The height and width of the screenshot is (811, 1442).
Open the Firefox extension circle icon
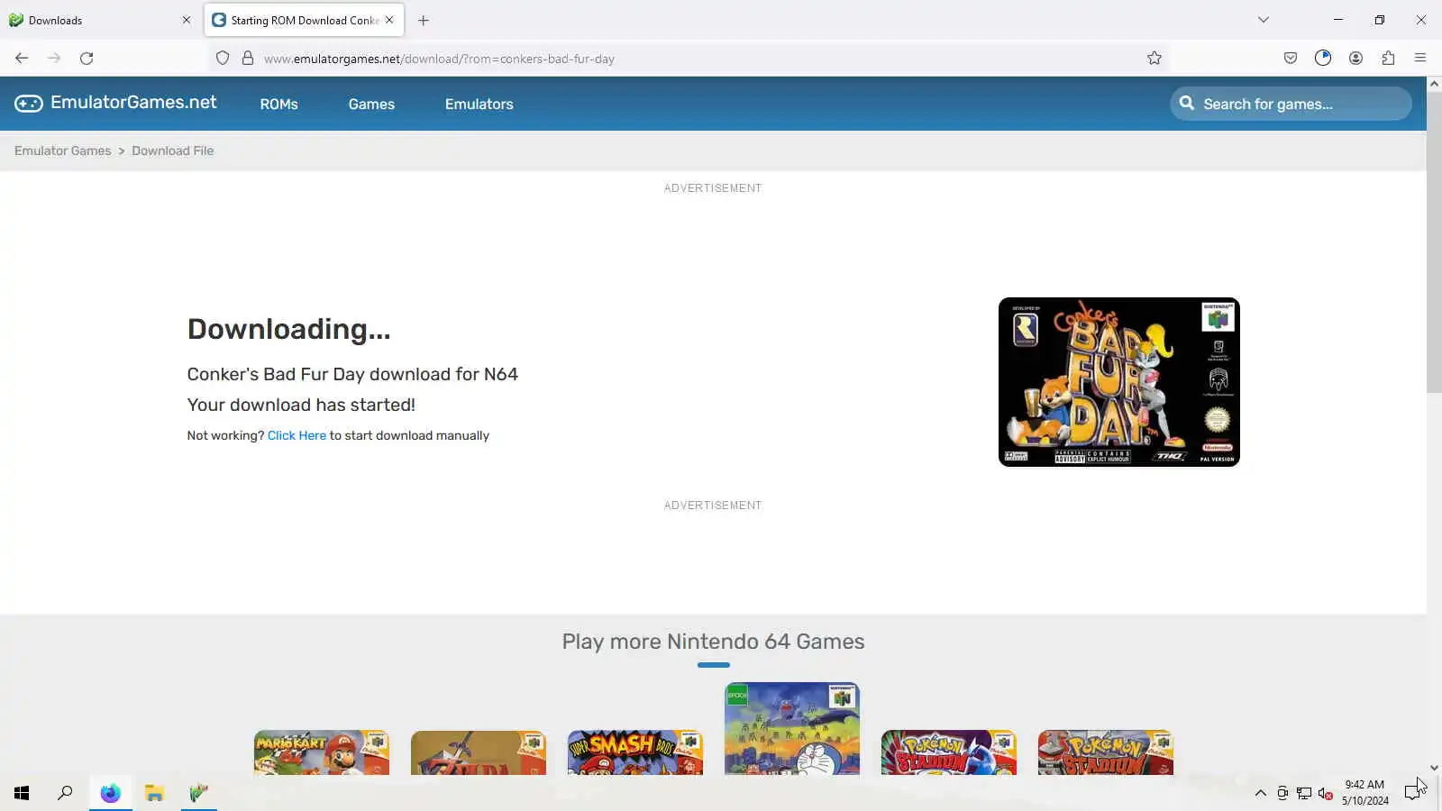point(1323,59)
